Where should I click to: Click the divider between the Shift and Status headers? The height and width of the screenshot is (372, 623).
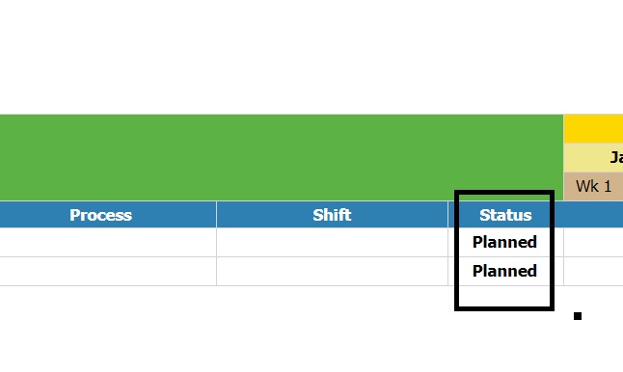(x=448, y=215)
